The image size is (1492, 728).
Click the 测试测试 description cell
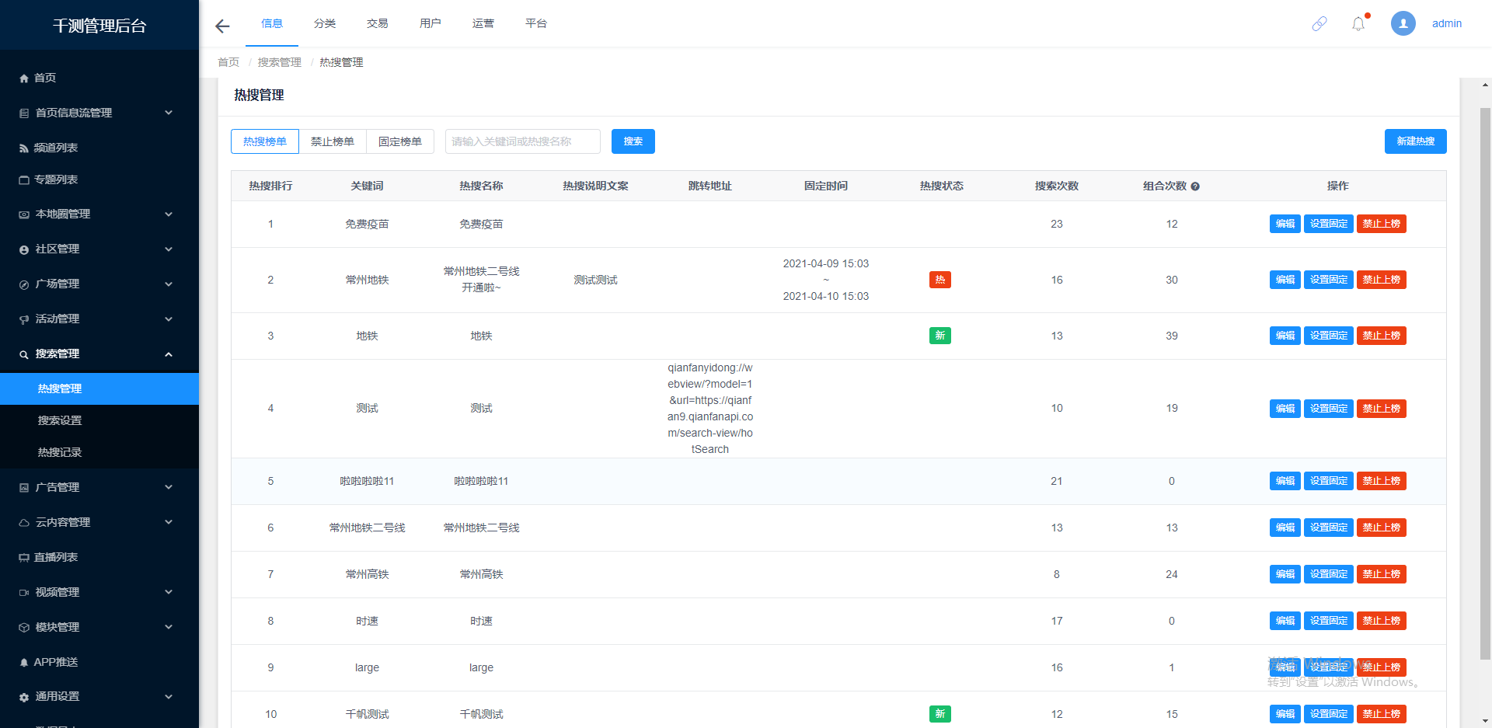tap(596, 280)
